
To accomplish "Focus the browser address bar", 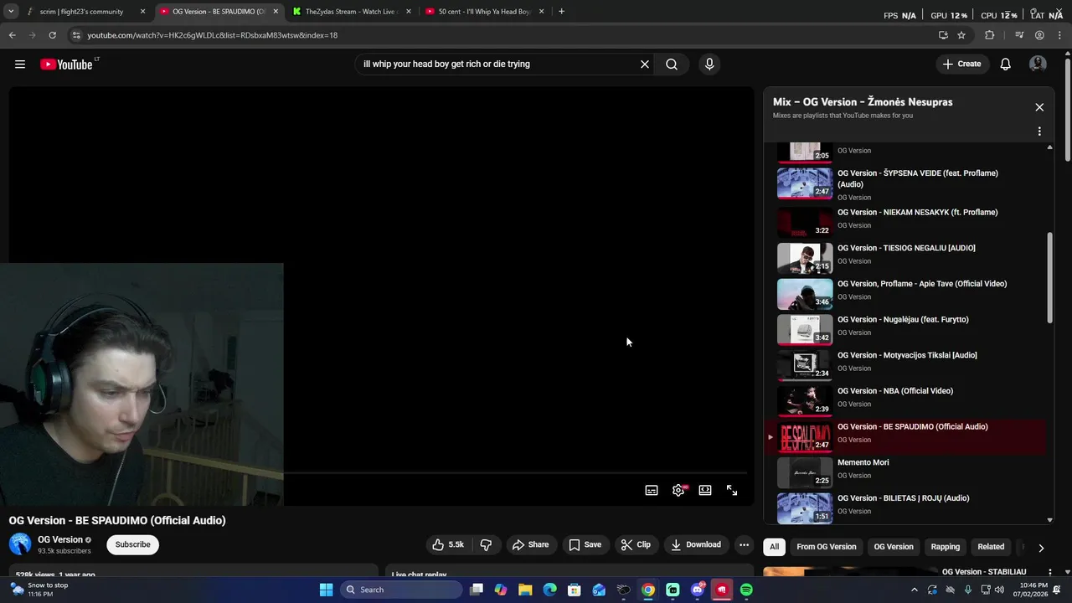I will tap(502, 35).
